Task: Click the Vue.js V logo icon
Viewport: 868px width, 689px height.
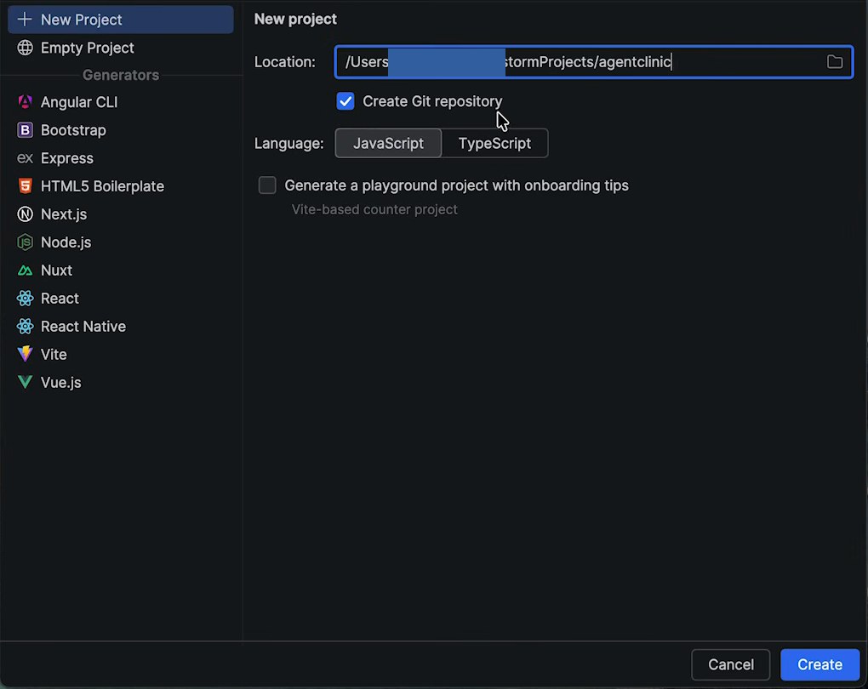Action: pyautogui.click(x=25, y=383)
